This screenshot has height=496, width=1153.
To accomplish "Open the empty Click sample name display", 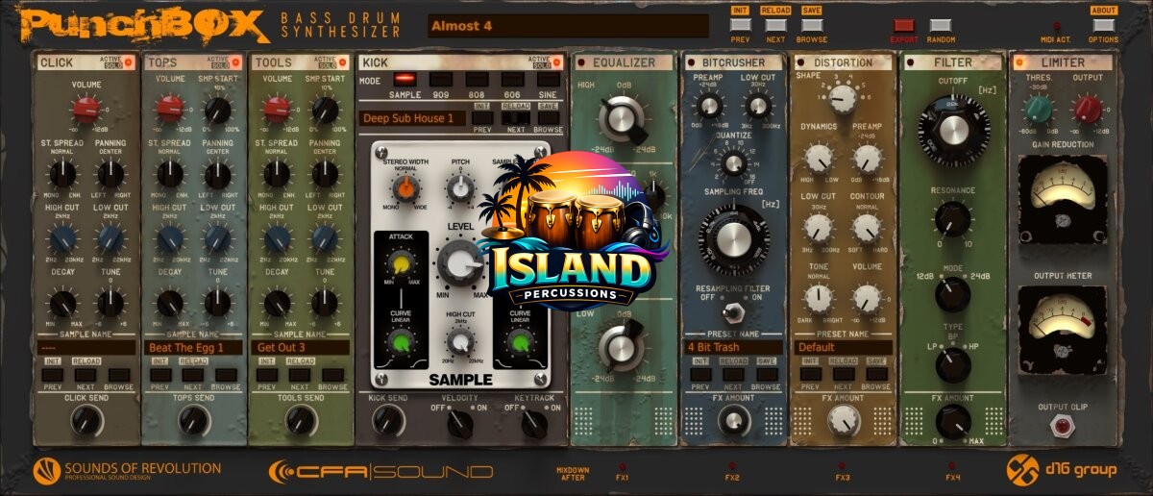I will point(86,348).
